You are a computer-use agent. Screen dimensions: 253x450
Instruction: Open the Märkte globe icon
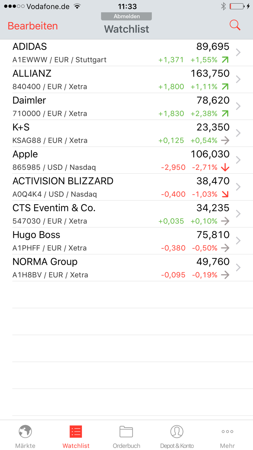pyautogui.click(x=25, y=431)
